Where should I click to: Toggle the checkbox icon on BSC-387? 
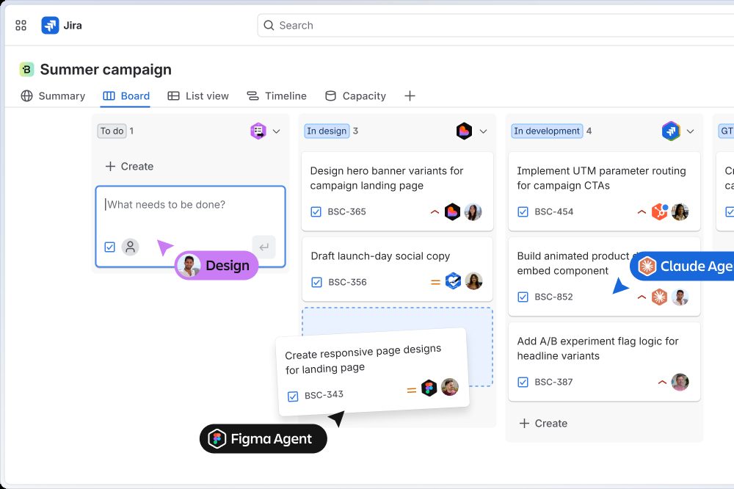523,383
